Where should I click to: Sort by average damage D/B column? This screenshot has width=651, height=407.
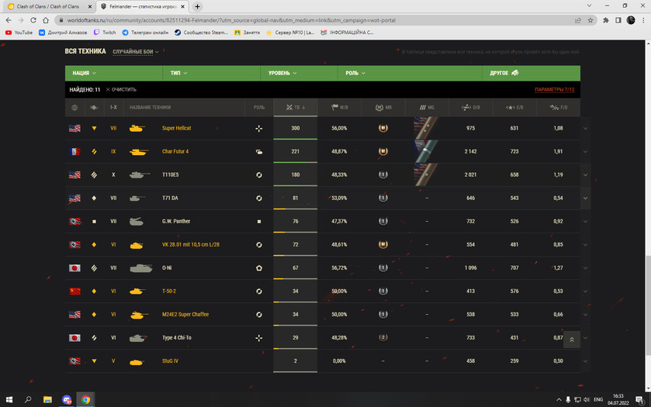pyautogui.click(x=471, y=108)
